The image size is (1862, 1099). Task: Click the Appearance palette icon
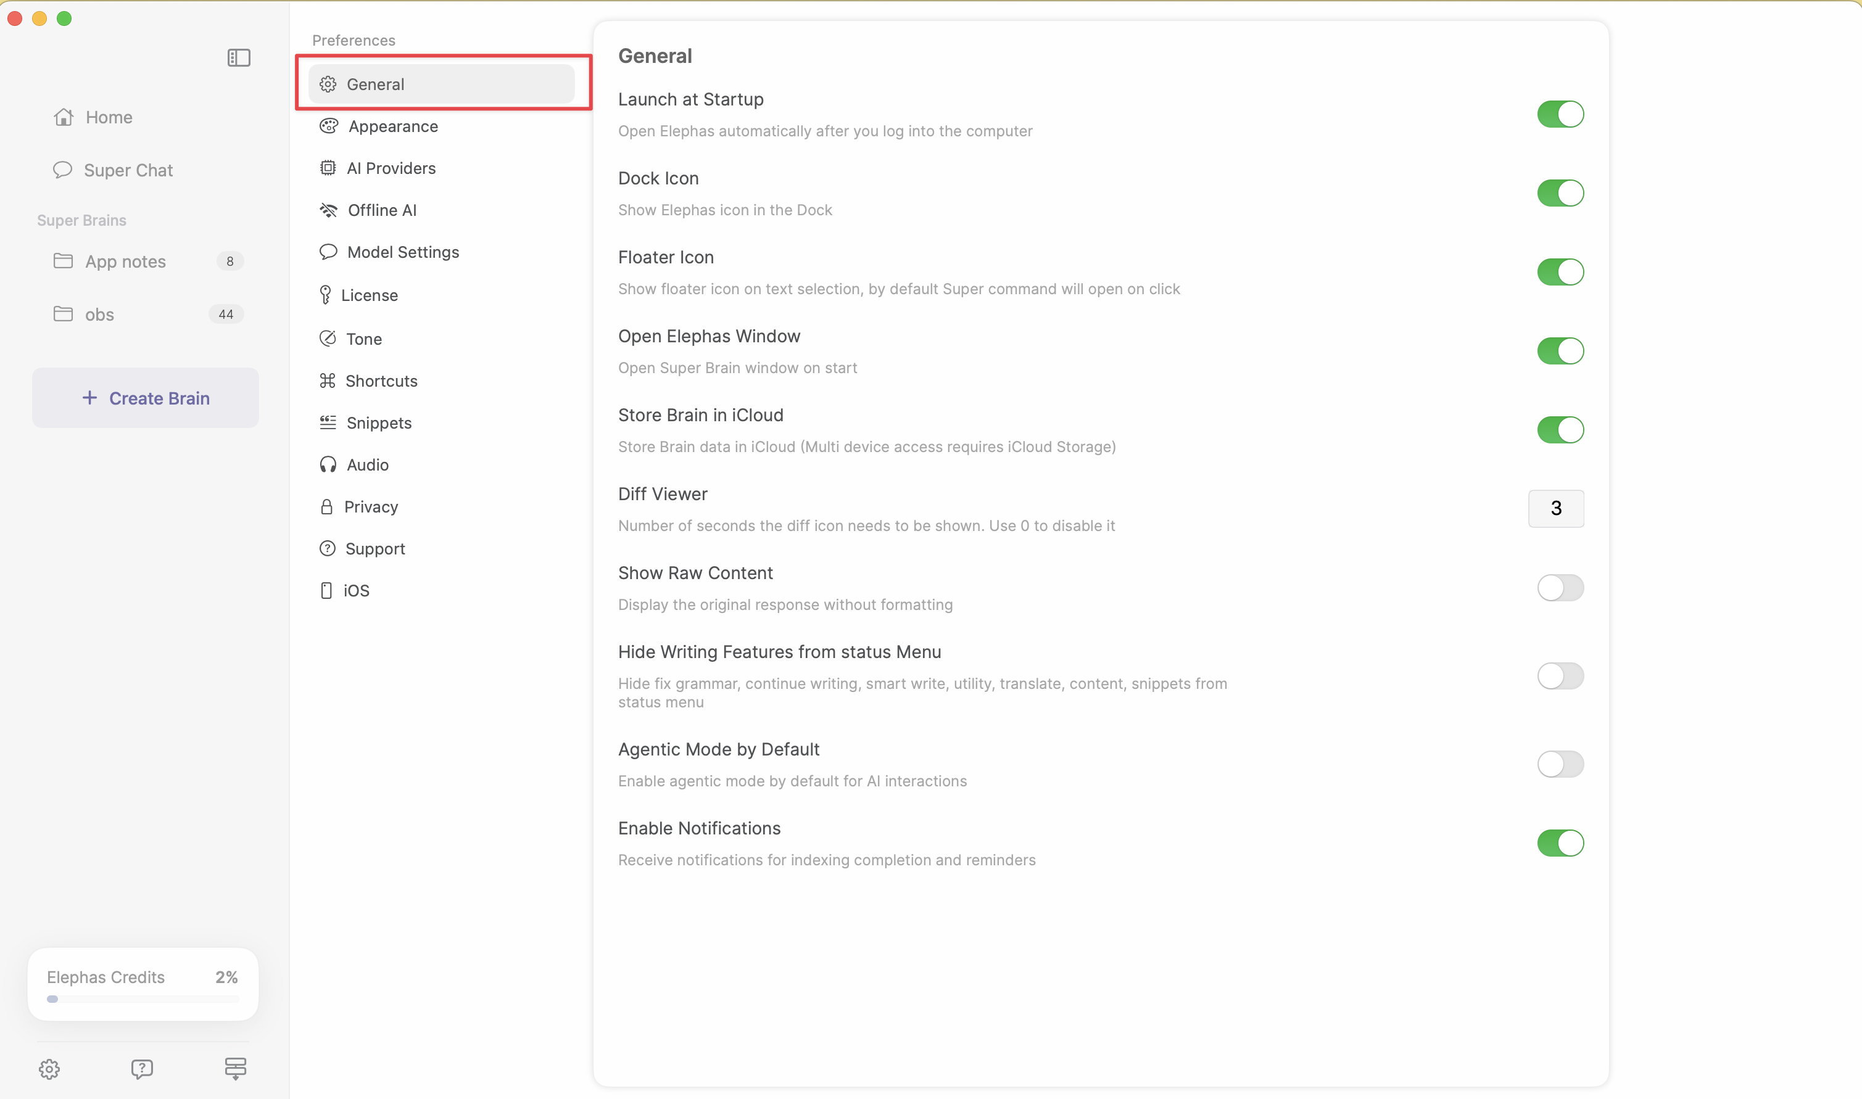coord(329,126)
